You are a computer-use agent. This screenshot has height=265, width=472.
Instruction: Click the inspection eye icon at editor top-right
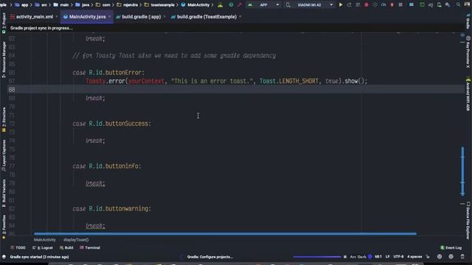[x=462, y=35]
